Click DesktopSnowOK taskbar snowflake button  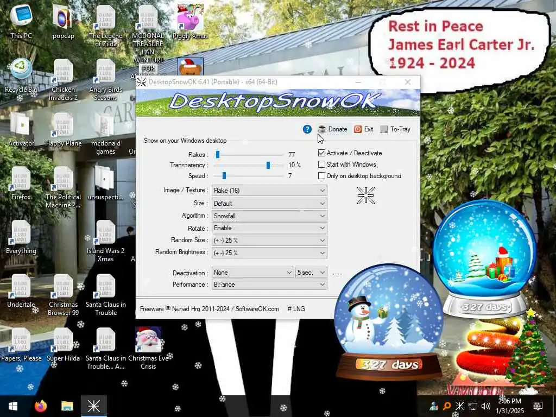(x=93, y=406)
